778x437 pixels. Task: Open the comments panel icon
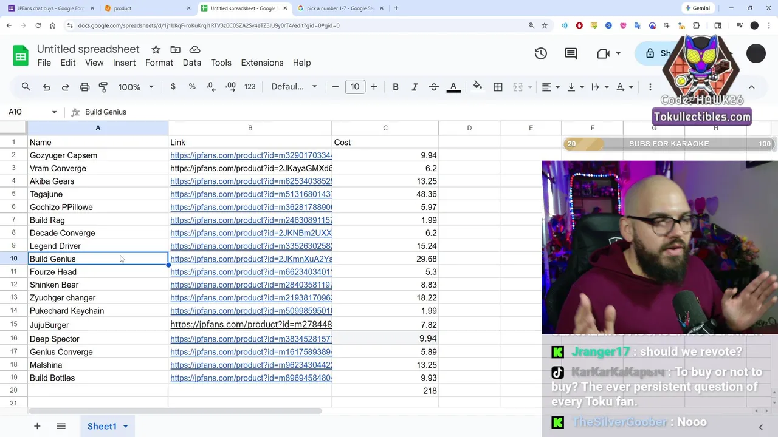tap(571, 53)
